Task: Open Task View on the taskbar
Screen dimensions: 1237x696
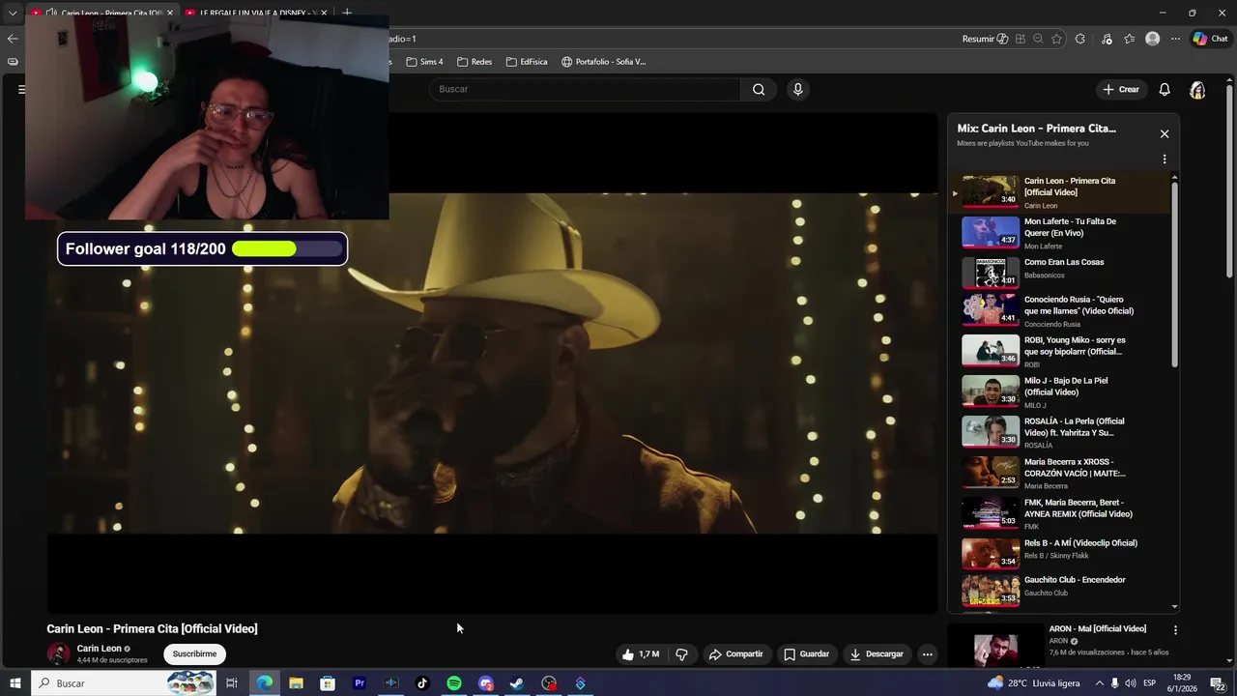Action: coord(232,683)
